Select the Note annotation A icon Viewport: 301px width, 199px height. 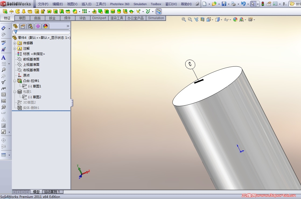click(3, 57)
